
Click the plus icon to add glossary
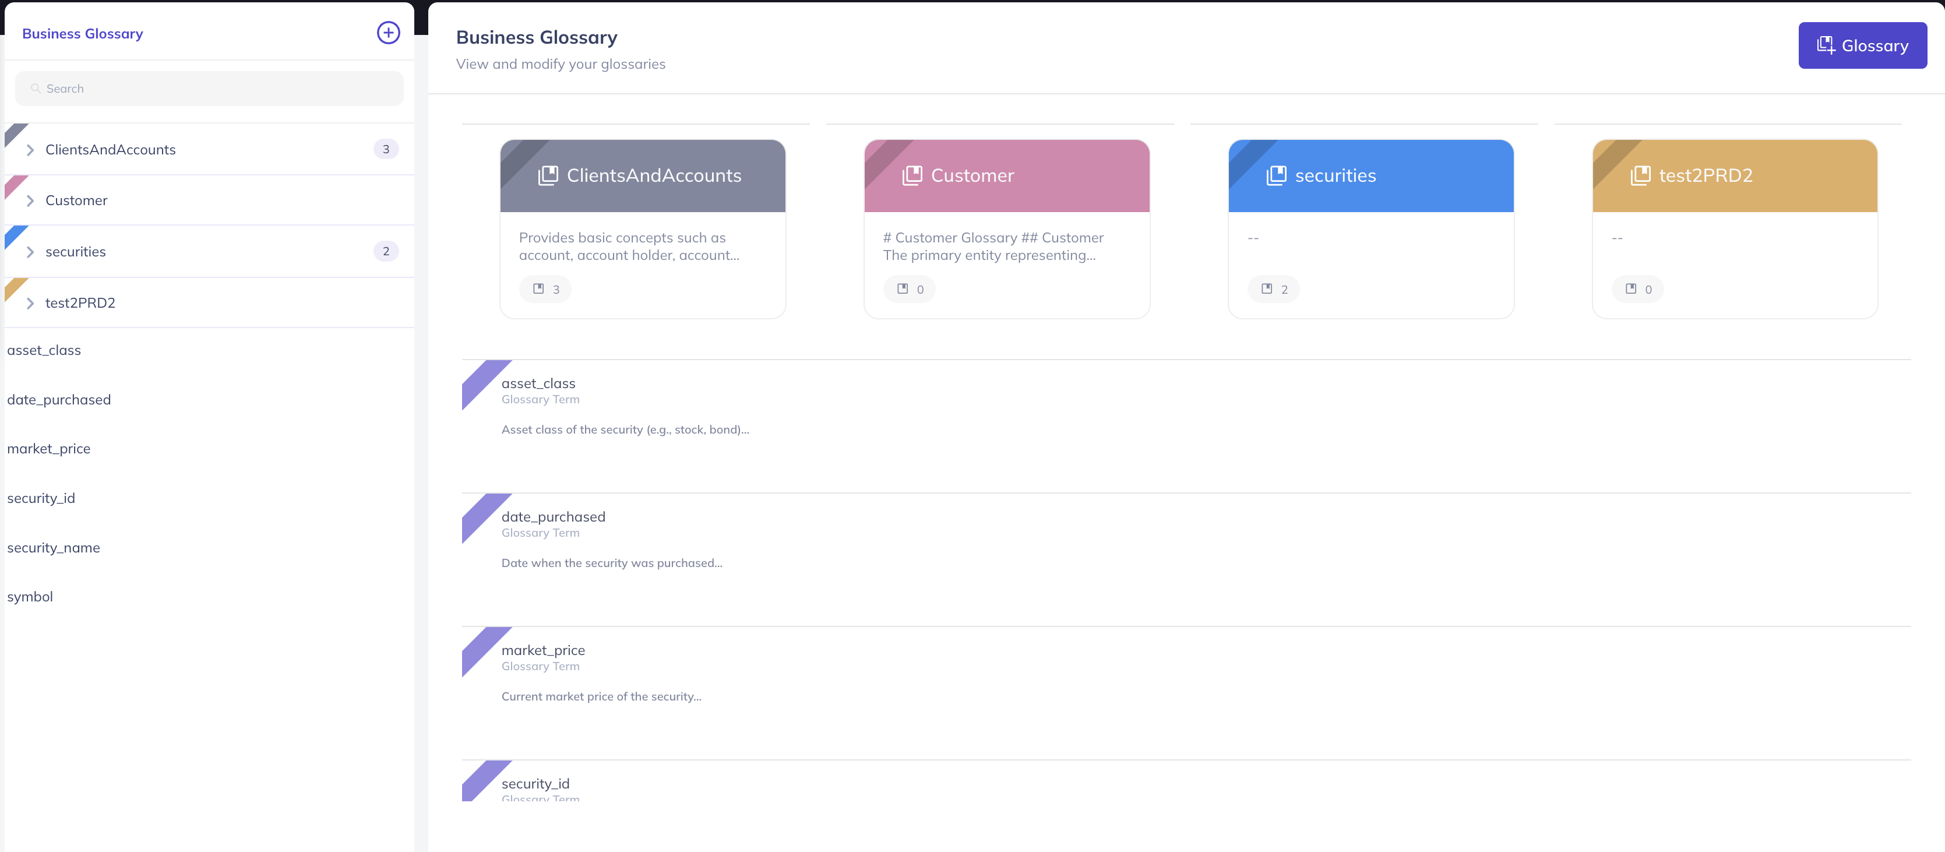388,33
